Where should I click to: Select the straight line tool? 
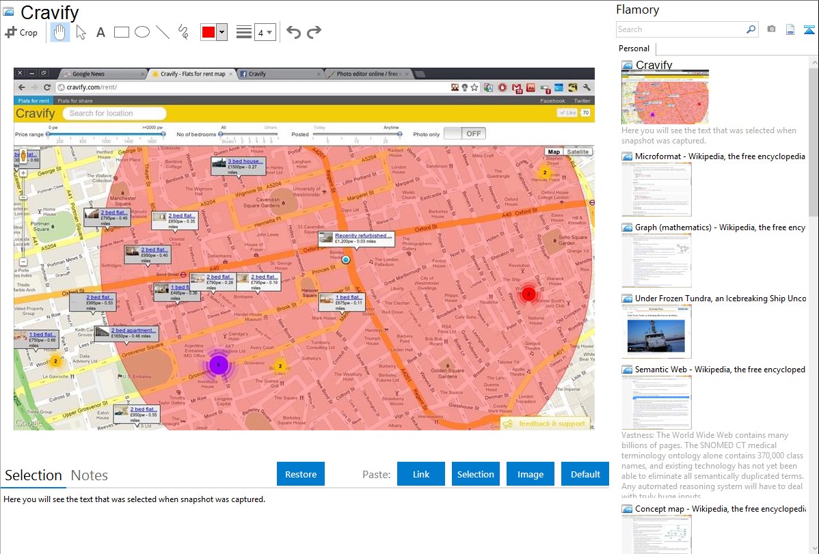click(x=163, y=32)
